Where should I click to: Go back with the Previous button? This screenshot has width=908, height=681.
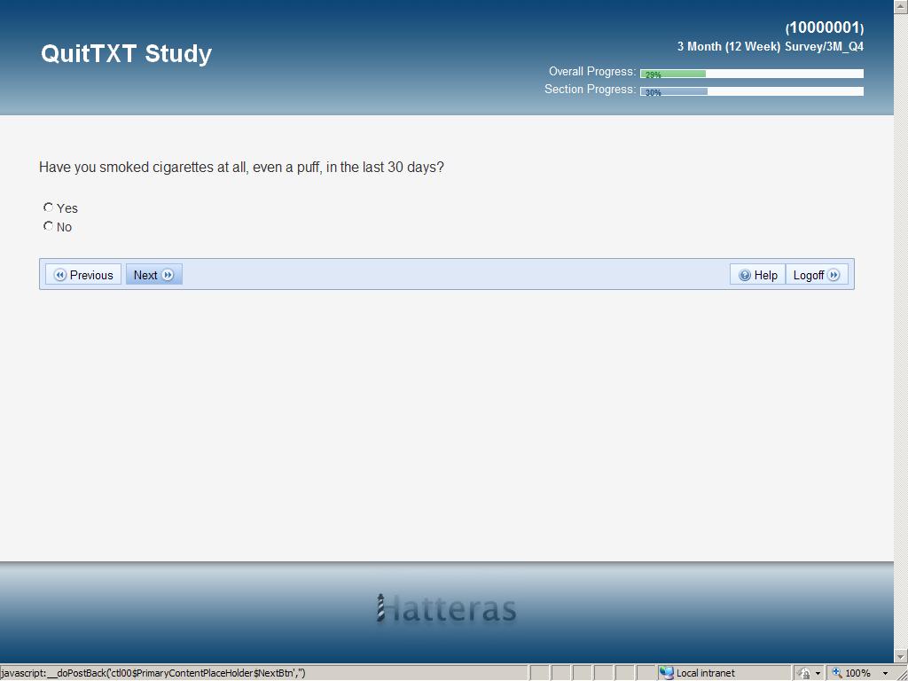83,275
